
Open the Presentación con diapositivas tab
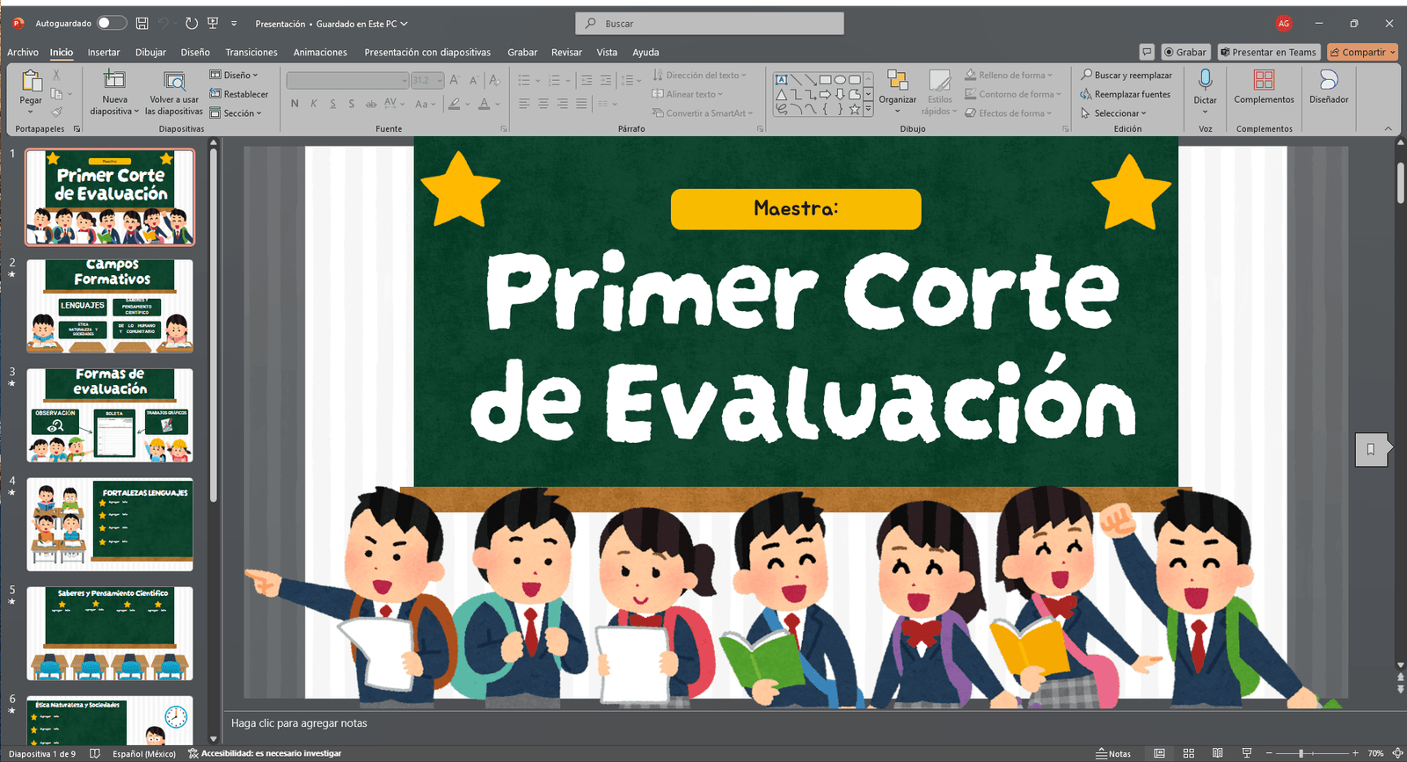pyautogui.click(x=427, y=52)
